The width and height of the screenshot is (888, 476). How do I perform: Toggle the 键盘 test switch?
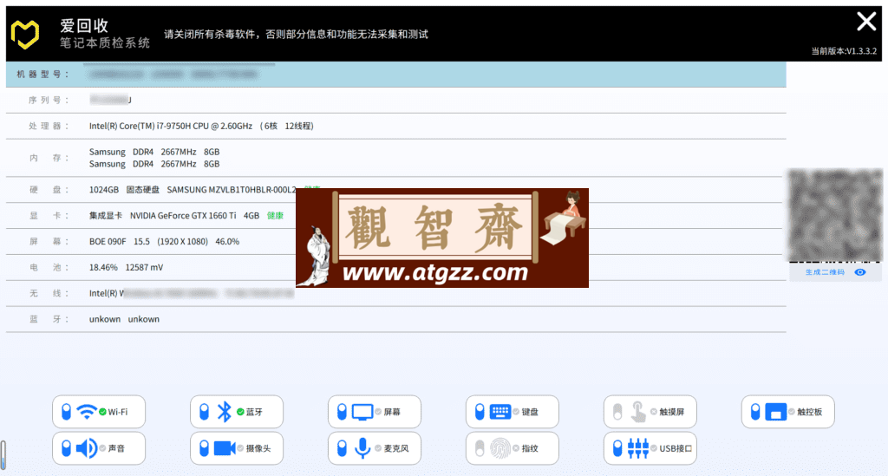coord(480,412)
